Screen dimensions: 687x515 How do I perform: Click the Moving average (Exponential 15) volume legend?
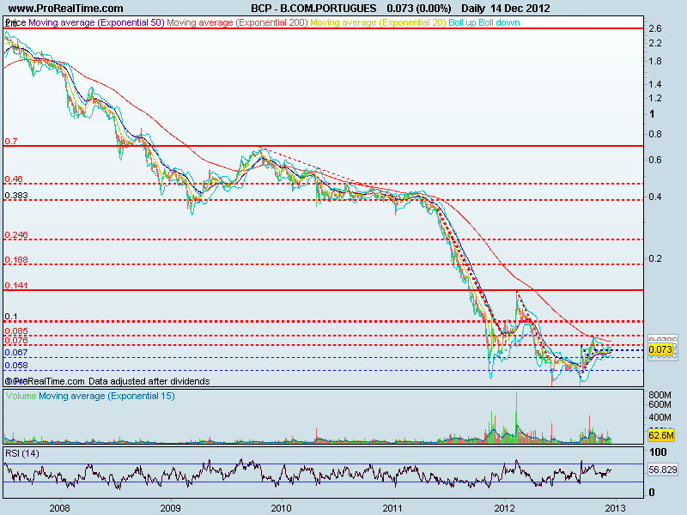pyautogui.click(x=106, y=396)
